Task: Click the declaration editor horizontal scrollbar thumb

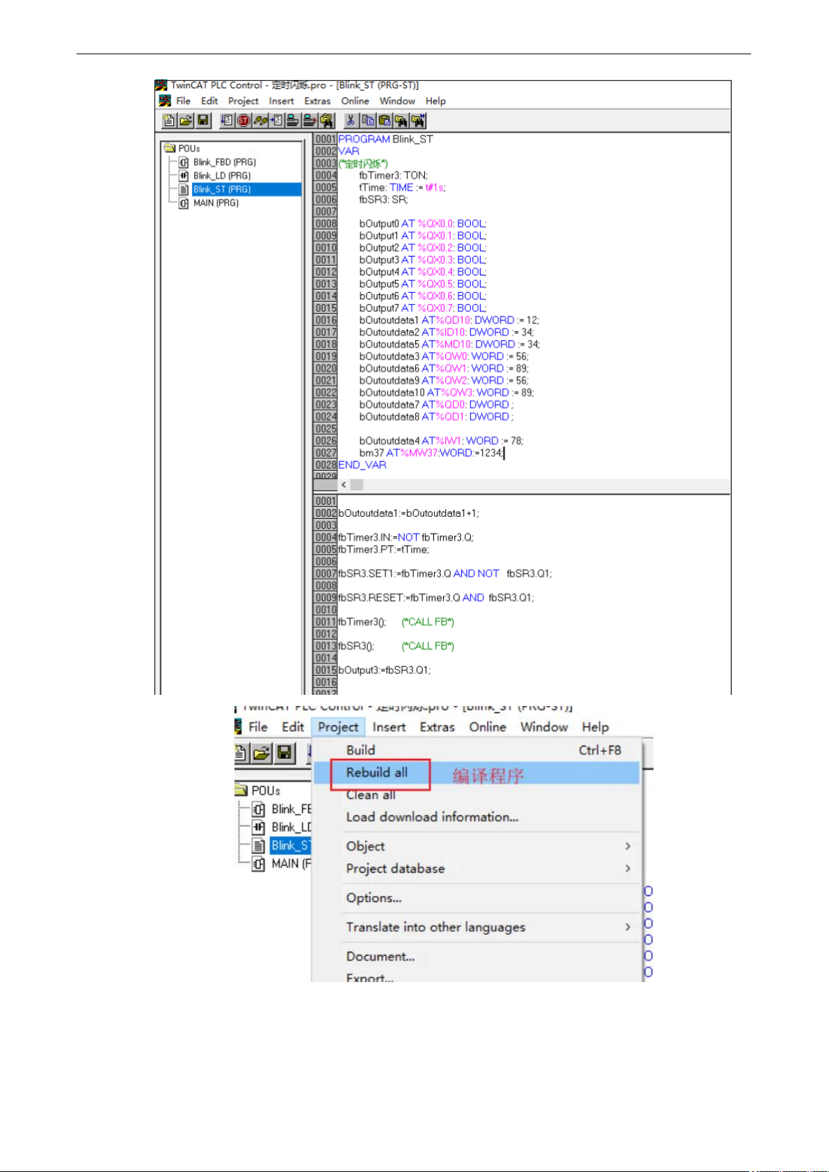Action: (357, 485)
